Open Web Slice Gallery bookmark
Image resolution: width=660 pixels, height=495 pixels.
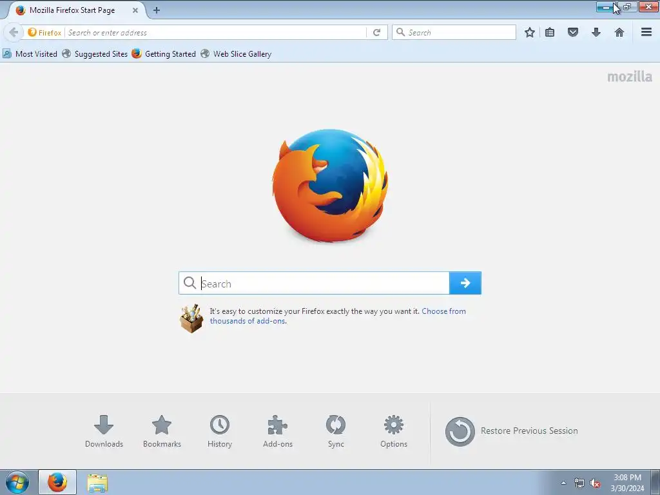236,54
